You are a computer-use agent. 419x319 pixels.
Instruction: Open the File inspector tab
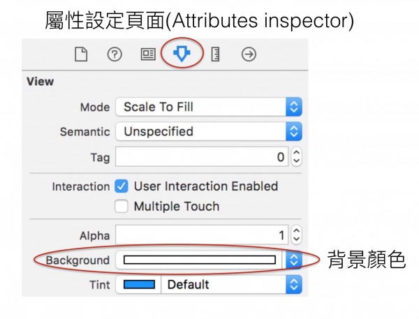point(81,54)
